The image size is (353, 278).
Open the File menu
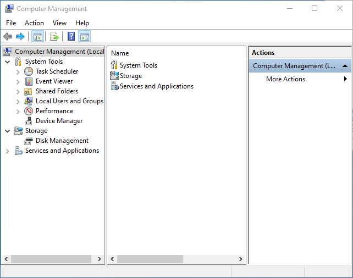[11, 23]
